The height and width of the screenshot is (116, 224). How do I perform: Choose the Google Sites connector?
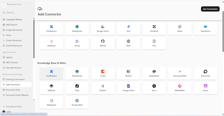point(129,88)
